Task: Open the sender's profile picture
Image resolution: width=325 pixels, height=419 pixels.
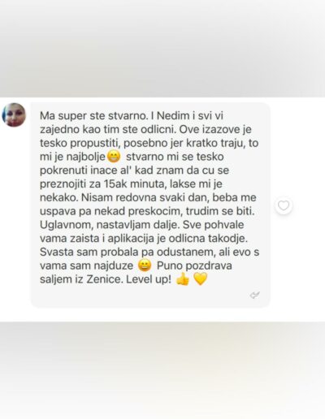Action: [x=14, y=114]
